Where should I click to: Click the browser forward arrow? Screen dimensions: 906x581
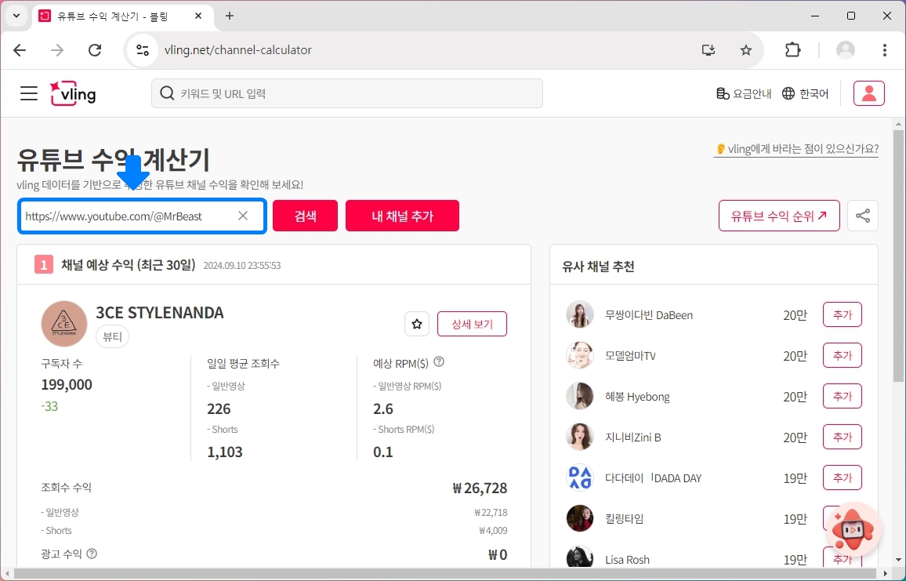(x=57, y=50)
